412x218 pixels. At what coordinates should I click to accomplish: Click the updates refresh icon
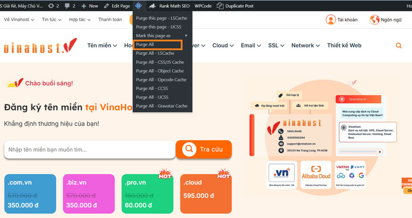(50, 6)
